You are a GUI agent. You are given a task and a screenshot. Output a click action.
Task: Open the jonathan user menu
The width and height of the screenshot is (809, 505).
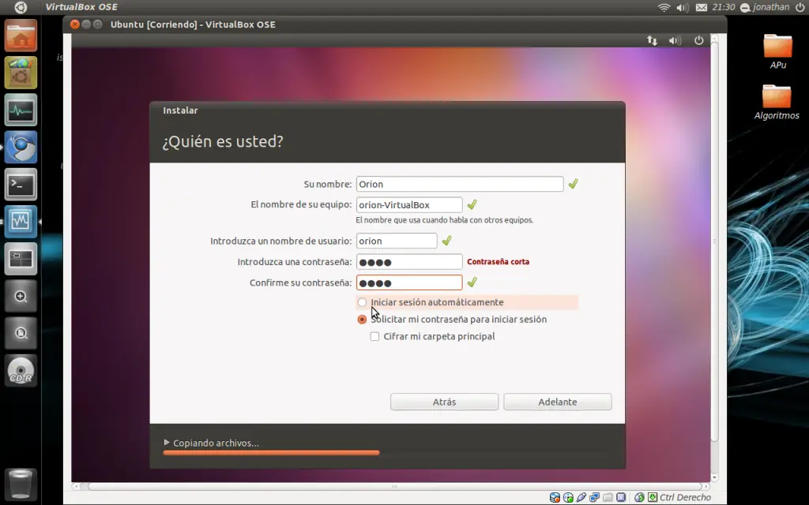pos(765,7)
